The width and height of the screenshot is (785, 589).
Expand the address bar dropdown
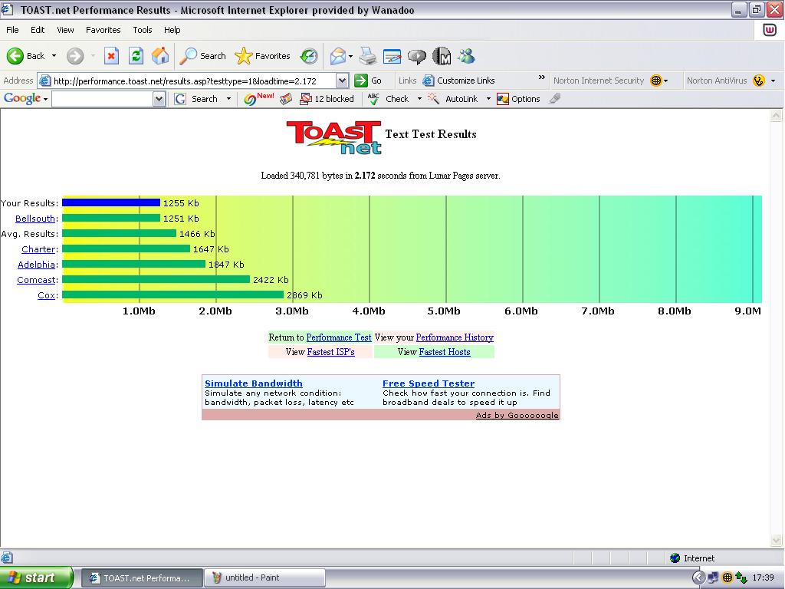pos(342,81)
